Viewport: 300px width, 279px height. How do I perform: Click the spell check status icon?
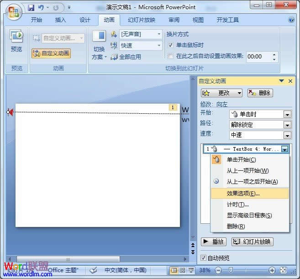point(94,270)
